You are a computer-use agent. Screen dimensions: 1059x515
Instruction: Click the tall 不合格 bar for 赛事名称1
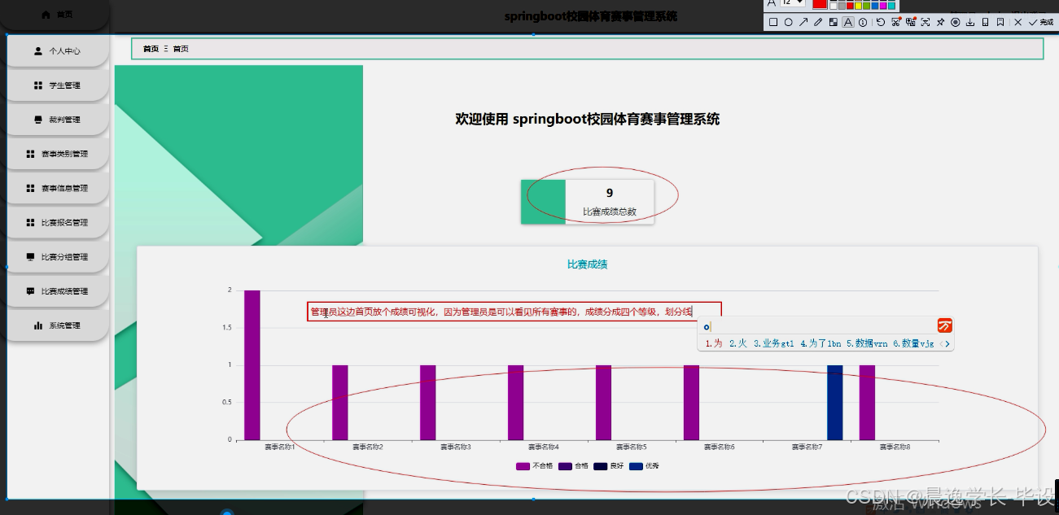(252, 364)
